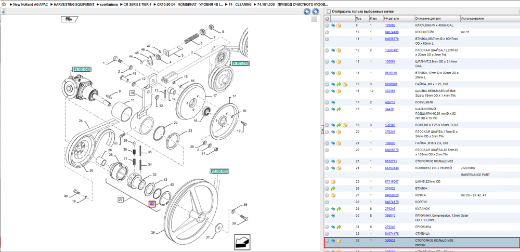
Task: Go to previous diagram with left arrow
Action: (307, 12)
